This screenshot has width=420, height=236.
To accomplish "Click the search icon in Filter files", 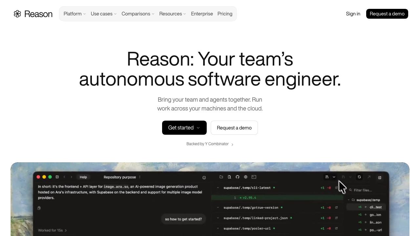I will click(350, 190).
